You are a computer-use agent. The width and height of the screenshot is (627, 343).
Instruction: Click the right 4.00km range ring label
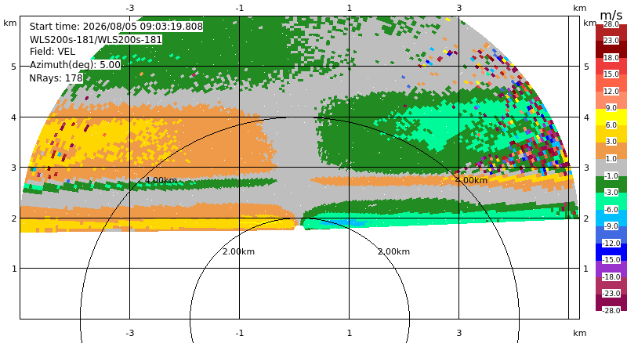(472, 180)
